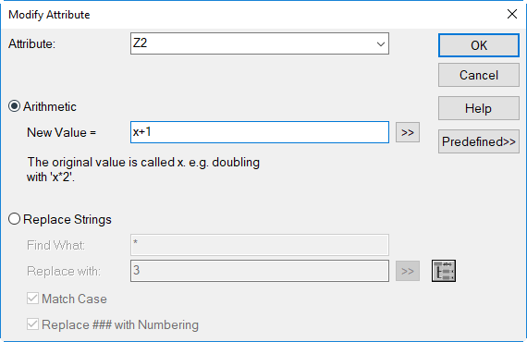Click the Cancel button
Screen dimensions: 527x342
tap(479, 75)
